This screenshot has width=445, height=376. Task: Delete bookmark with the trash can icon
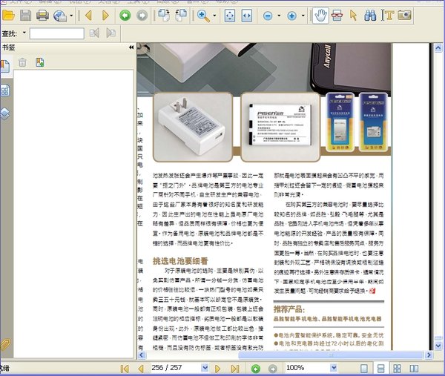[x=22, y=62]
